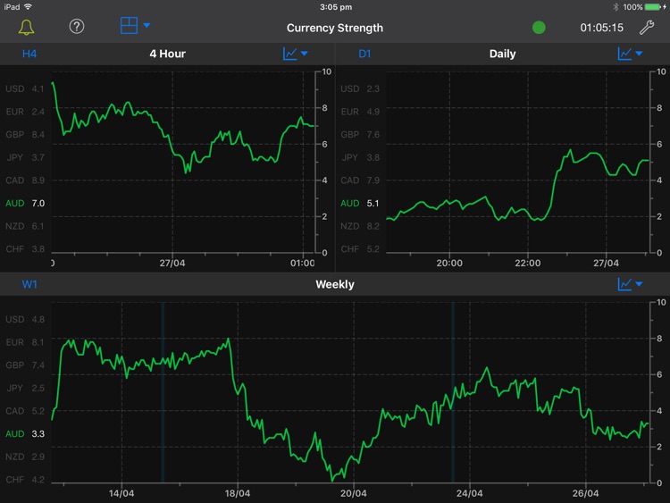Viewport: 670px width, 503px height.
Task: Click the Currency Strength app title
Action: tap(335, 28)
